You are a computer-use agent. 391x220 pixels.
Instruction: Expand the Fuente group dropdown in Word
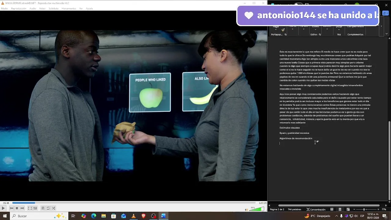pyautogui.click(x=293, y=29)
